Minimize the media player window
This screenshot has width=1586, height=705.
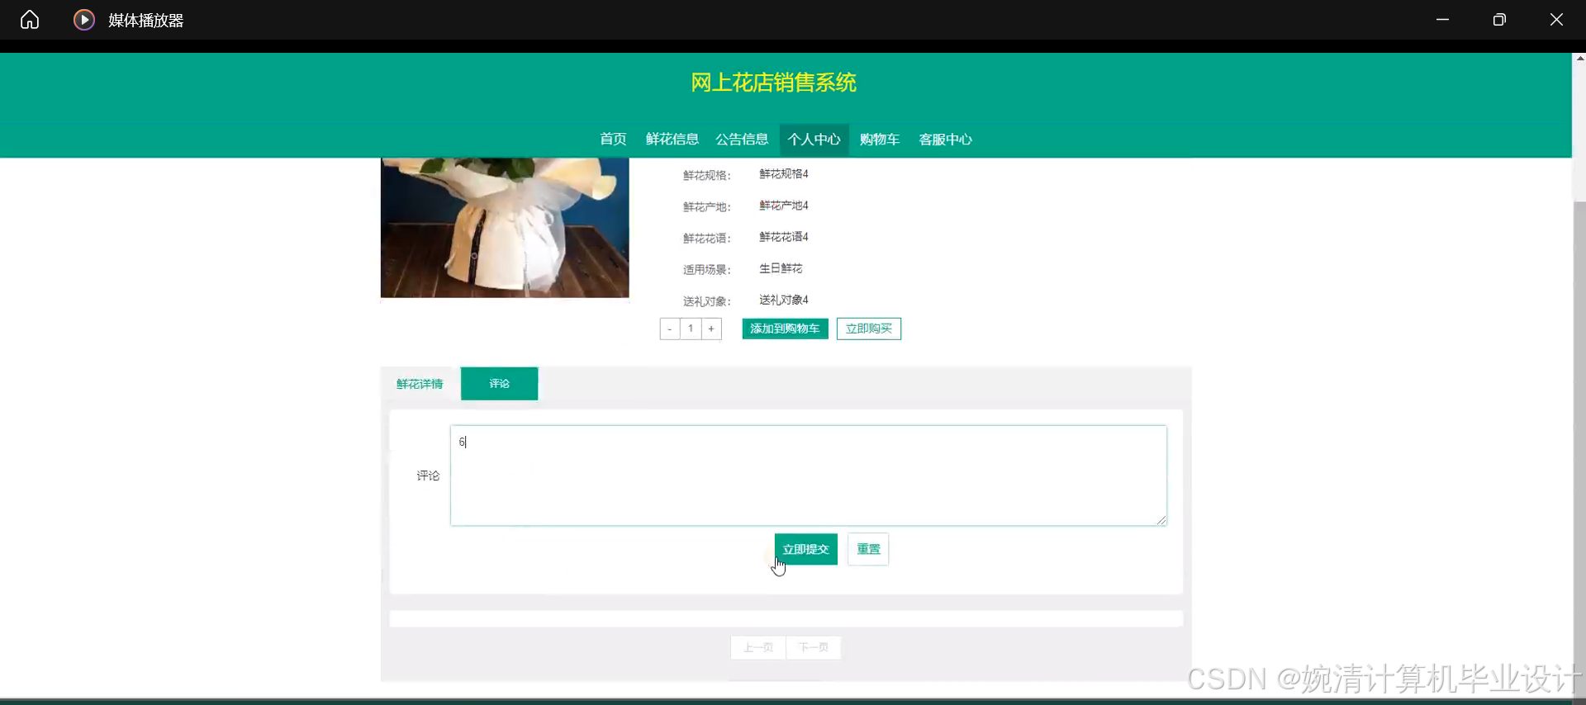click(x=1443, y=20)
